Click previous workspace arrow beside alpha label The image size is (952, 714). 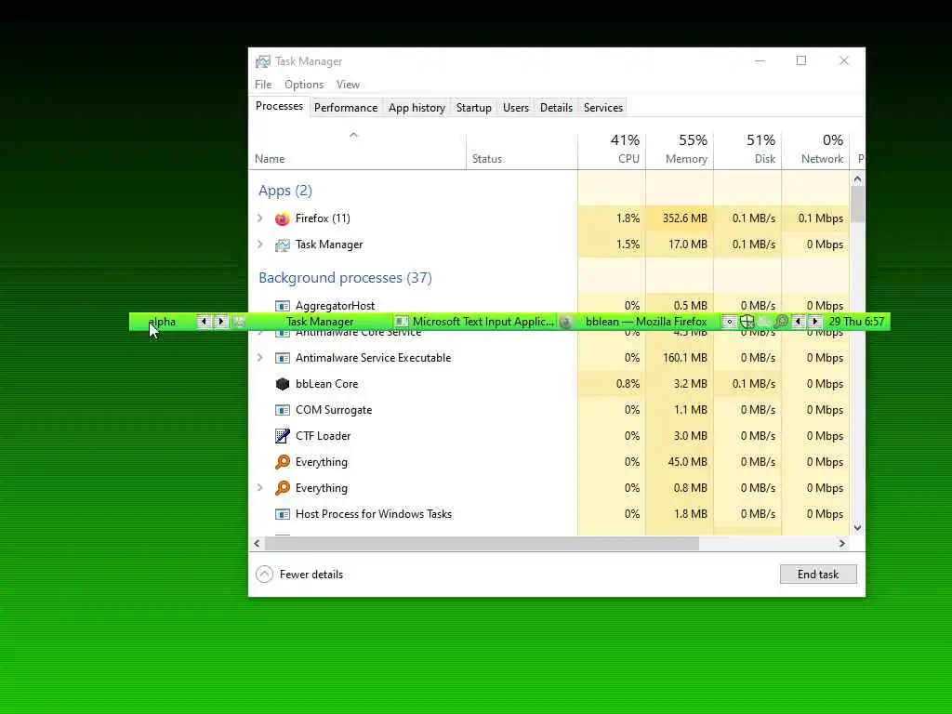coord(204,322)
